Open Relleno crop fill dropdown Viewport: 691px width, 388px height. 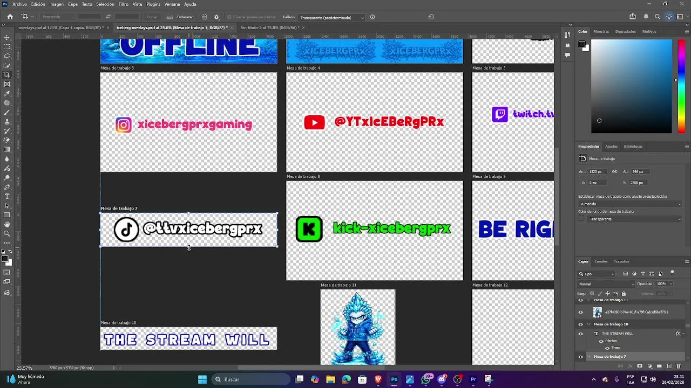(x=331, y=17)
